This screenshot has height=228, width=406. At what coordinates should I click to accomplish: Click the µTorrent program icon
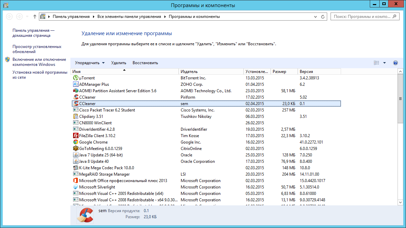(x=76, y=78)
